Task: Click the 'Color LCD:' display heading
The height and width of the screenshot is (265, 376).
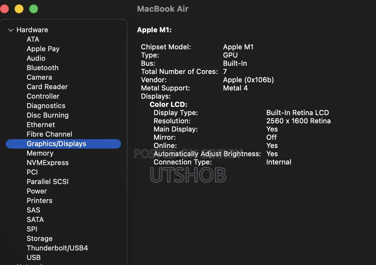Action: [168, 105]
